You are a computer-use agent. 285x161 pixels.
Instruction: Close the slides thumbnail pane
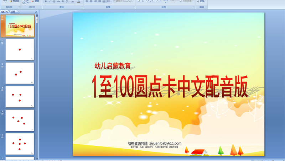click(36, 12)
